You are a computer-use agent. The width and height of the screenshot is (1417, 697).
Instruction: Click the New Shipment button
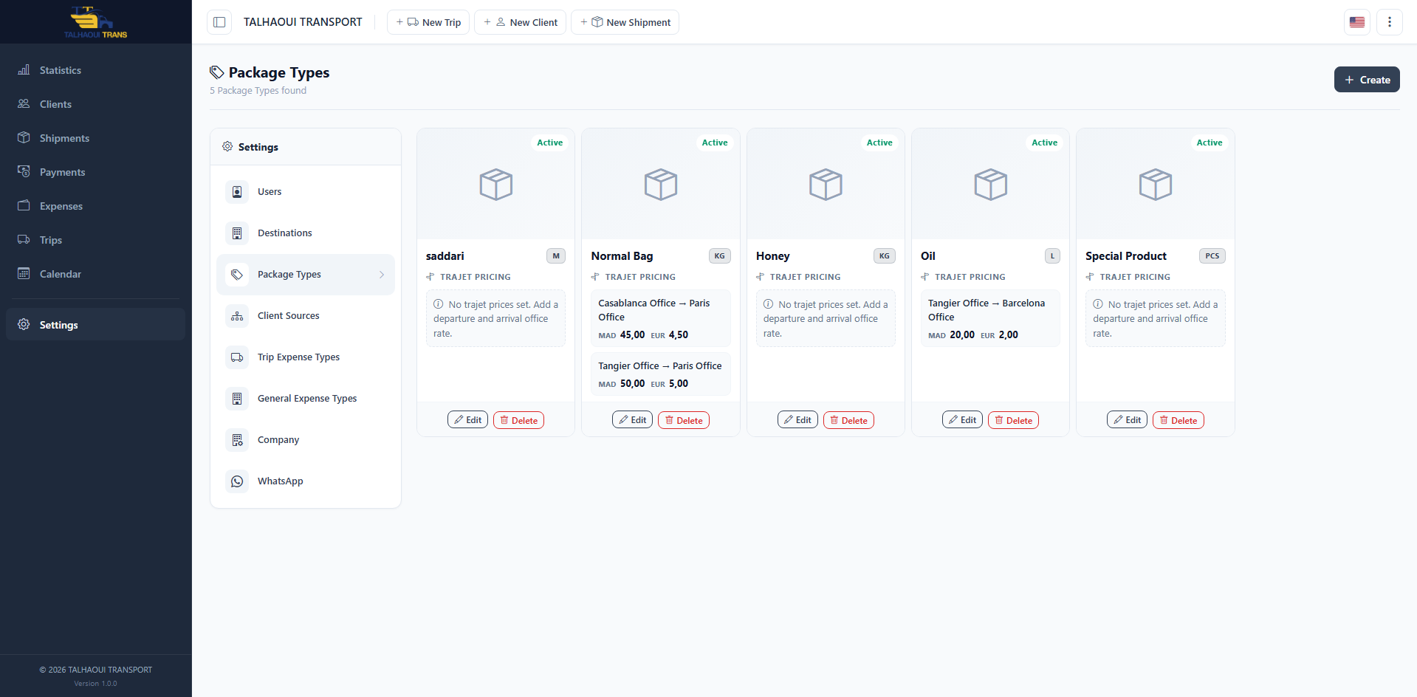point(625,22)
